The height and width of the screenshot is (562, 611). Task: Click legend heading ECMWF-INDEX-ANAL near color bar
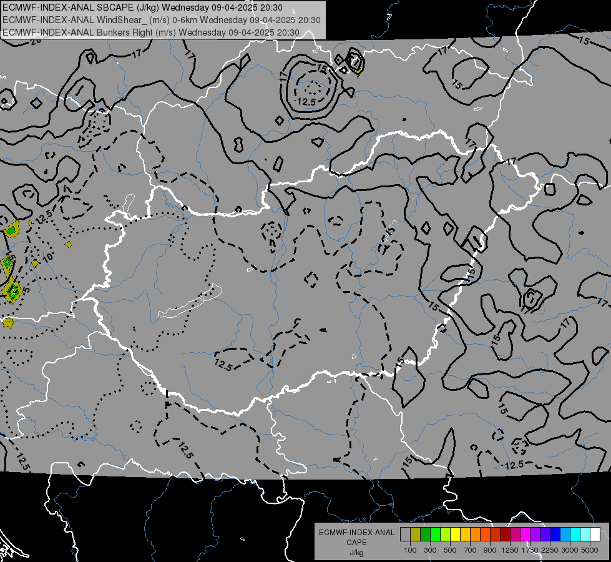click(x=356, y=533)
